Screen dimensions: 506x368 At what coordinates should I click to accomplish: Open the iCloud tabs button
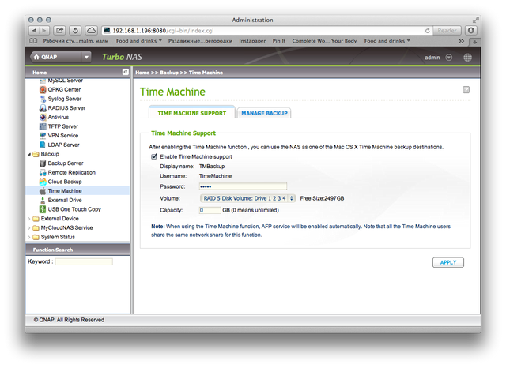pyautogui.click(x=92, y=31)
